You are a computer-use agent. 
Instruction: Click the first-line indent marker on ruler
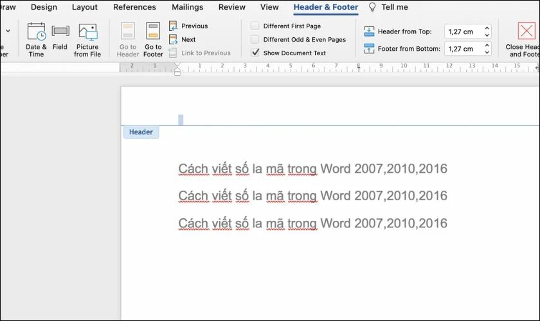click(177, 65)
